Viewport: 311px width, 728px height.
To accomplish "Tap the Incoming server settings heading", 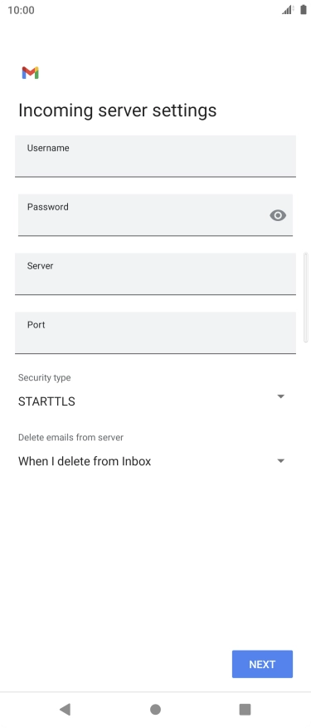I will coord(117,111).
